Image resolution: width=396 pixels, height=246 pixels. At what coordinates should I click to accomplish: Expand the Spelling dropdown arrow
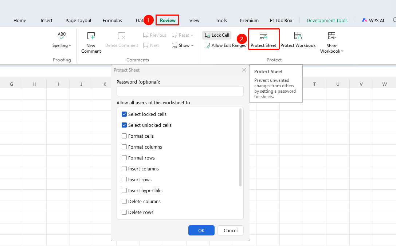pos(70,45)
